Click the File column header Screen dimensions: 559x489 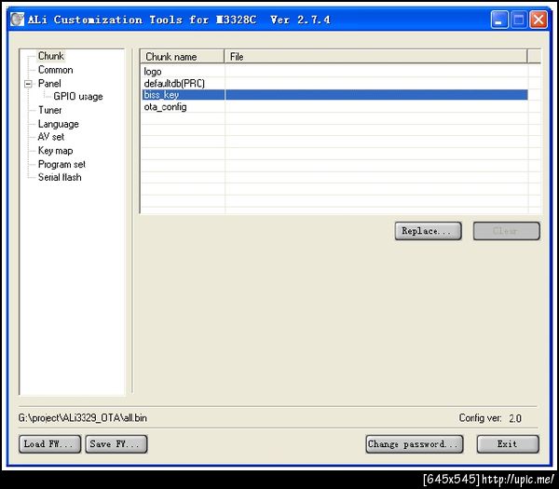point(375,57)
